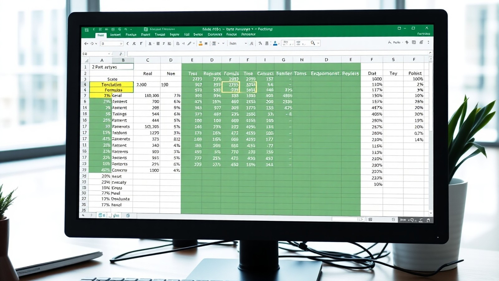Maximize the spreadsheet window

tap(413, 28)
